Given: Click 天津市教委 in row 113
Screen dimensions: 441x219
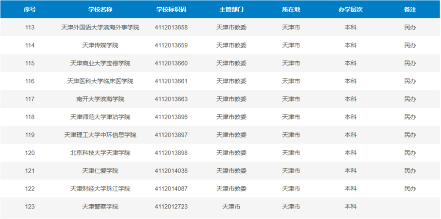Looking at the screenshot, I should click(231, 27).
